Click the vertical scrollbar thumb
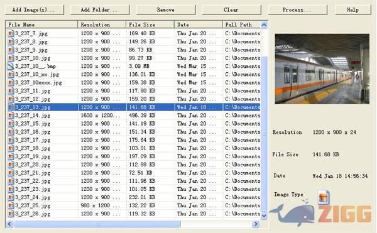The height and width of the screenshot is (233, 377). pos(264,134)
